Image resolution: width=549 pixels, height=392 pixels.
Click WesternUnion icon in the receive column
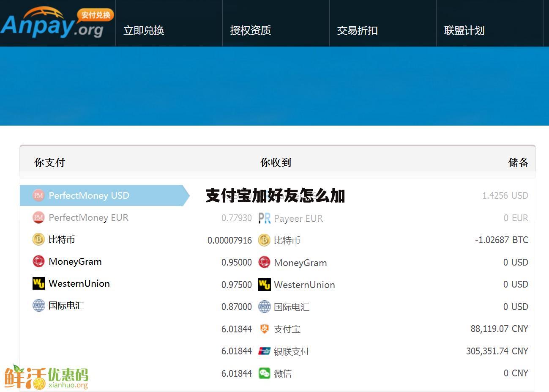click(x=264, y=285)
